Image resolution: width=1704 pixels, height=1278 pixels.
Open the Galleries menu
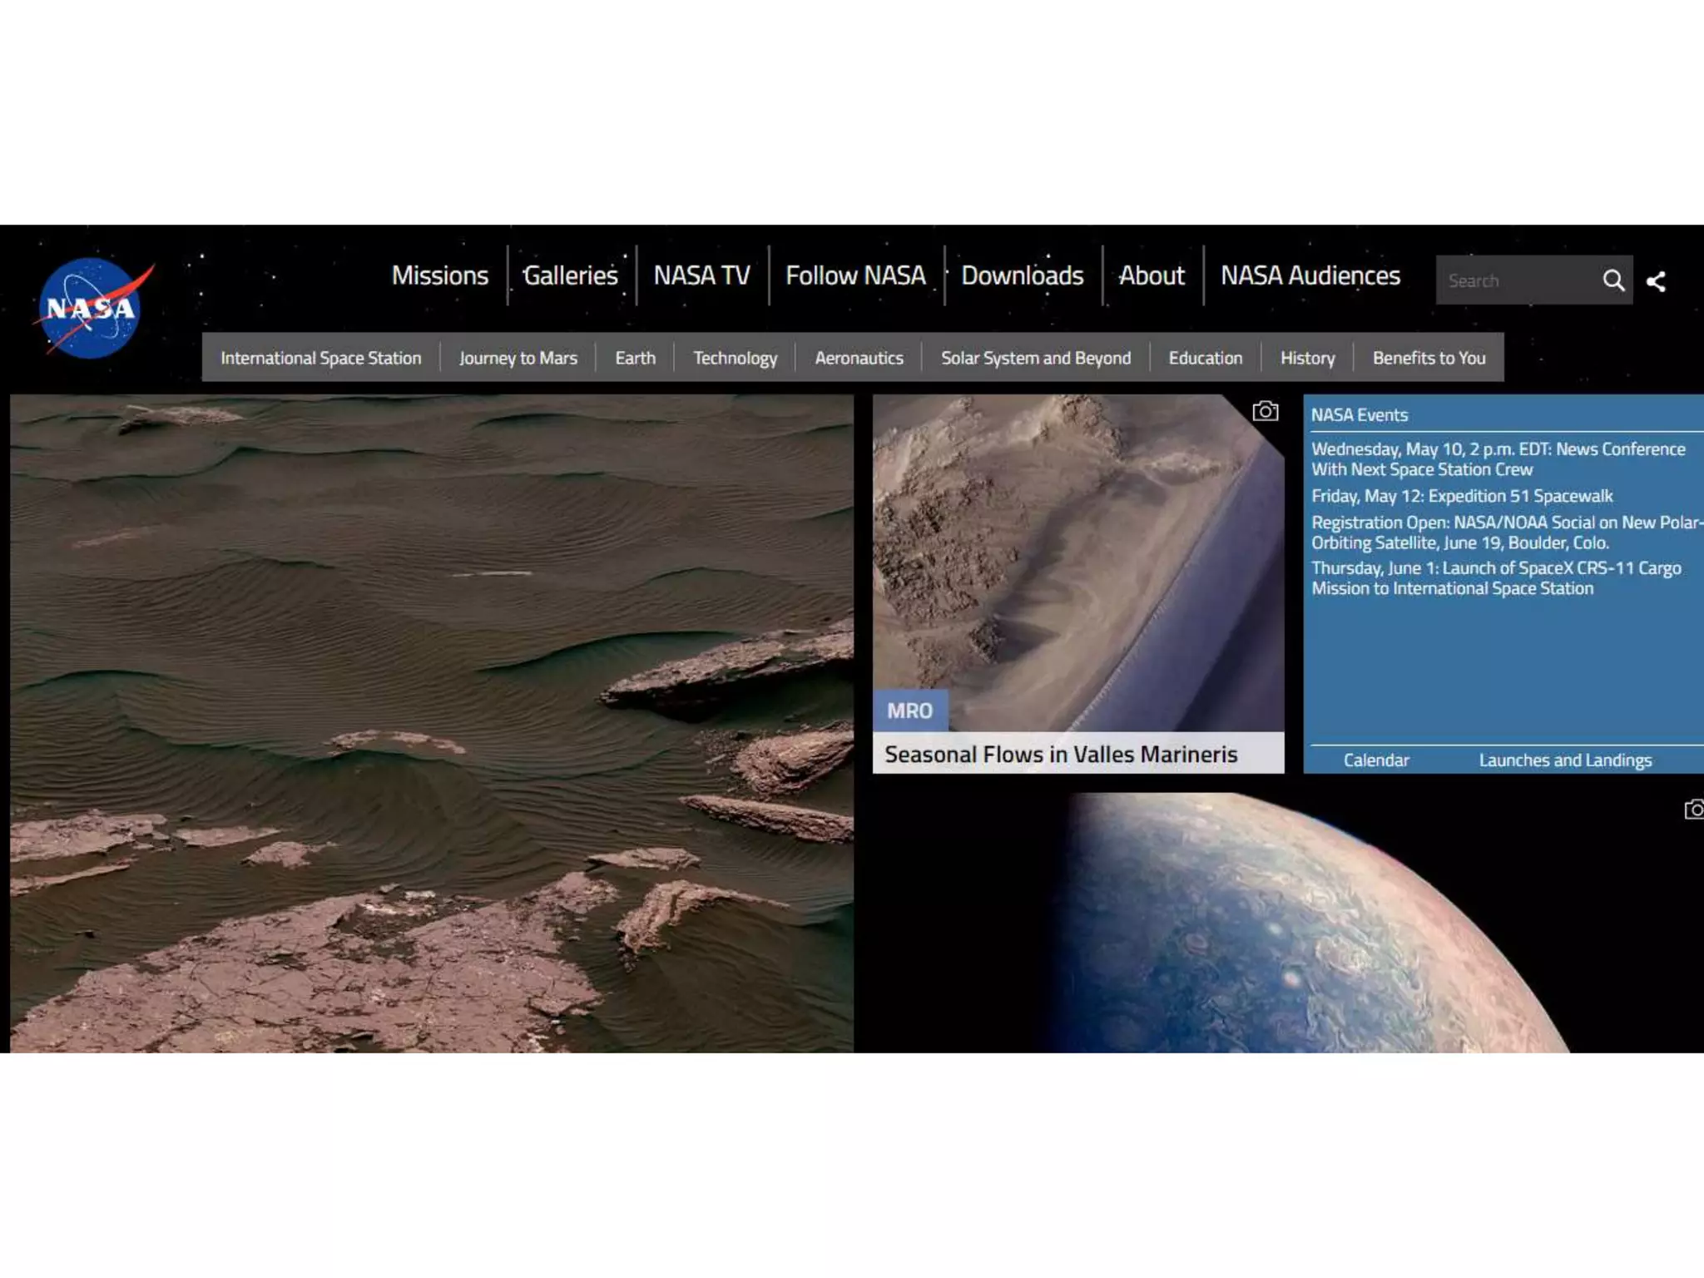pos(570,275)
